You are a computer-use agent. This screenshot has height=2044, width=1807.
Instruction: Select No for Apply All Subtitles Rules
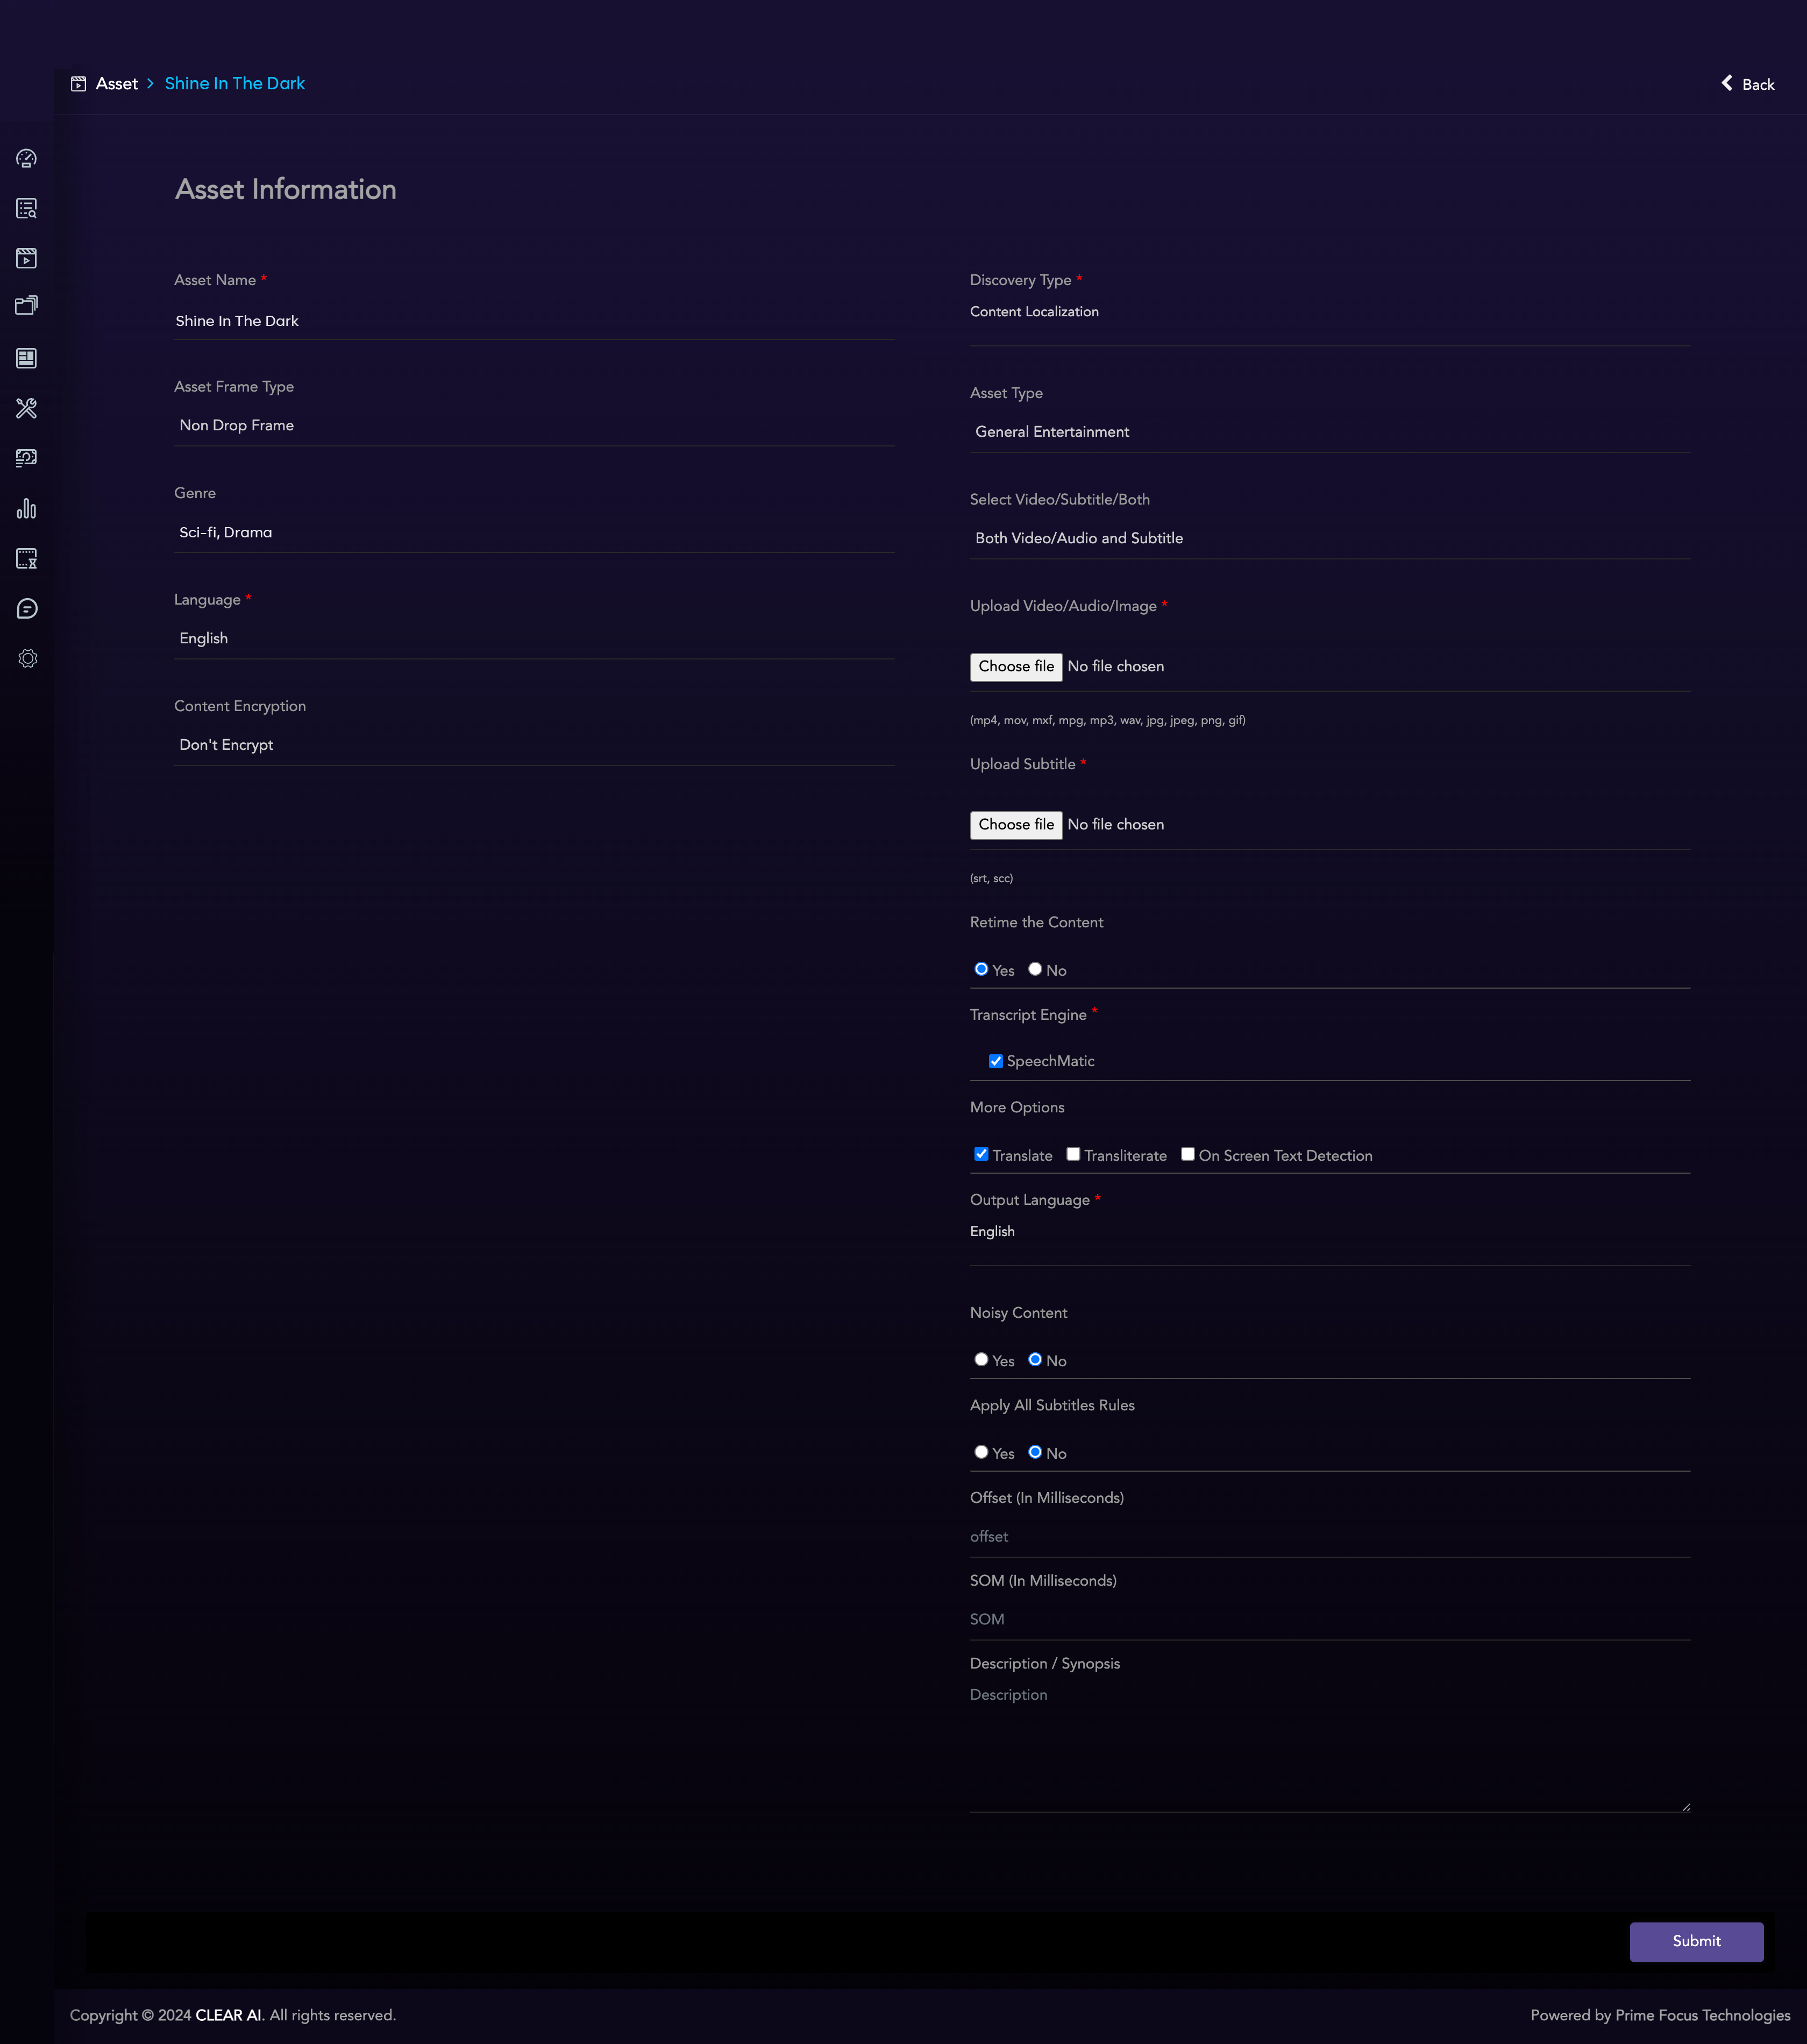pyautogui.click(x=1035, y=1452)
